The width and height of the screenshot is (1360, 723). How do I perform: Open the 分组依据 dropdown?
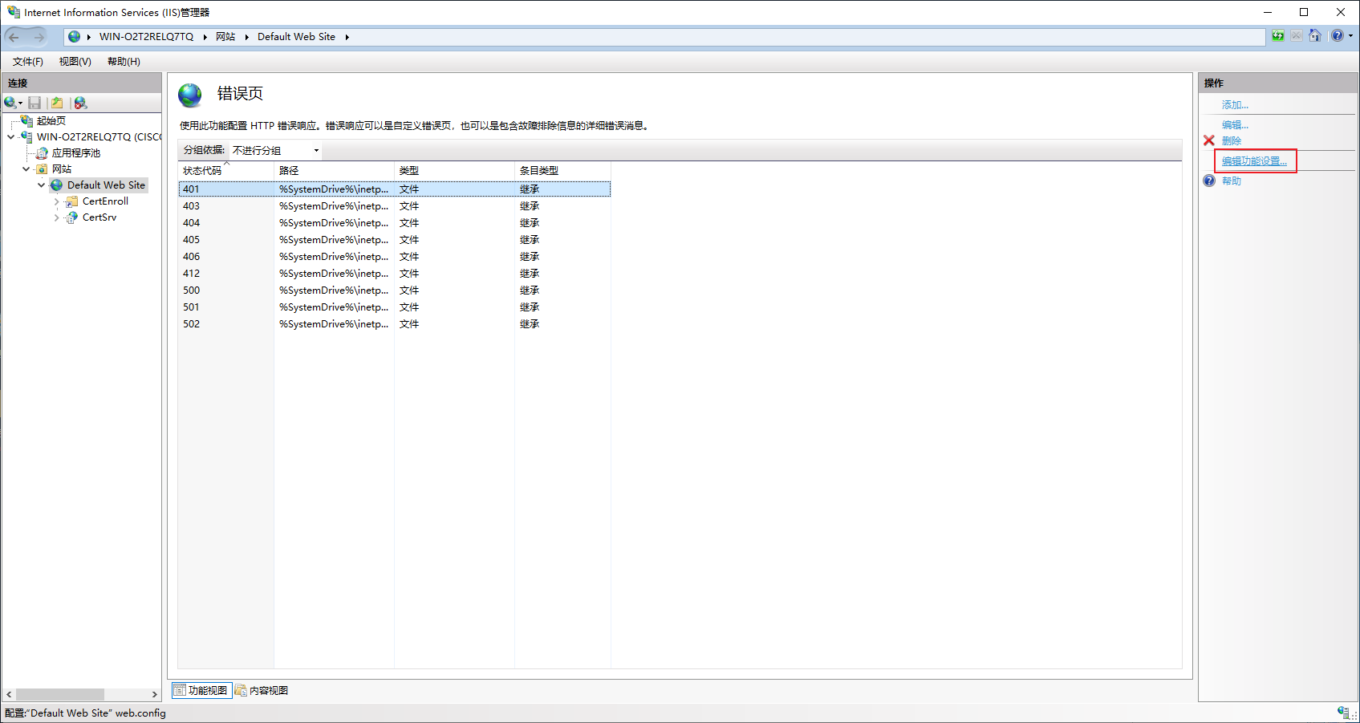[276, 150]
